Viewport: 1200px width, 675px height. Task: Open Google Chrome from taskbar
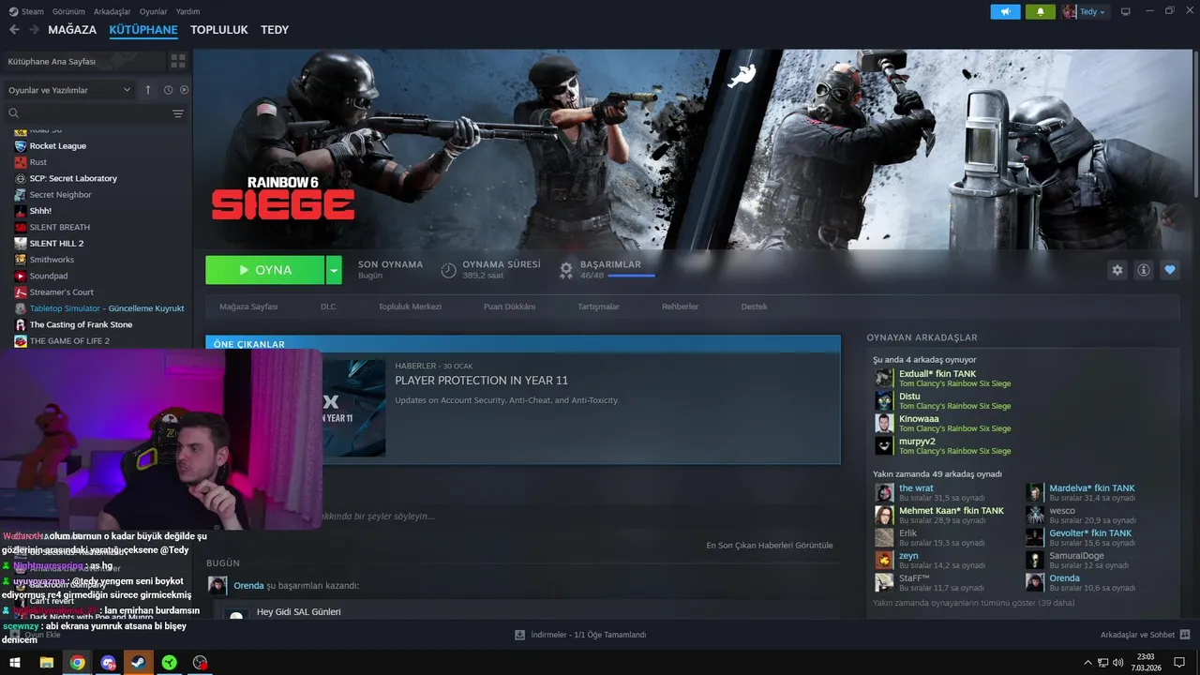(x=77, y=663)
